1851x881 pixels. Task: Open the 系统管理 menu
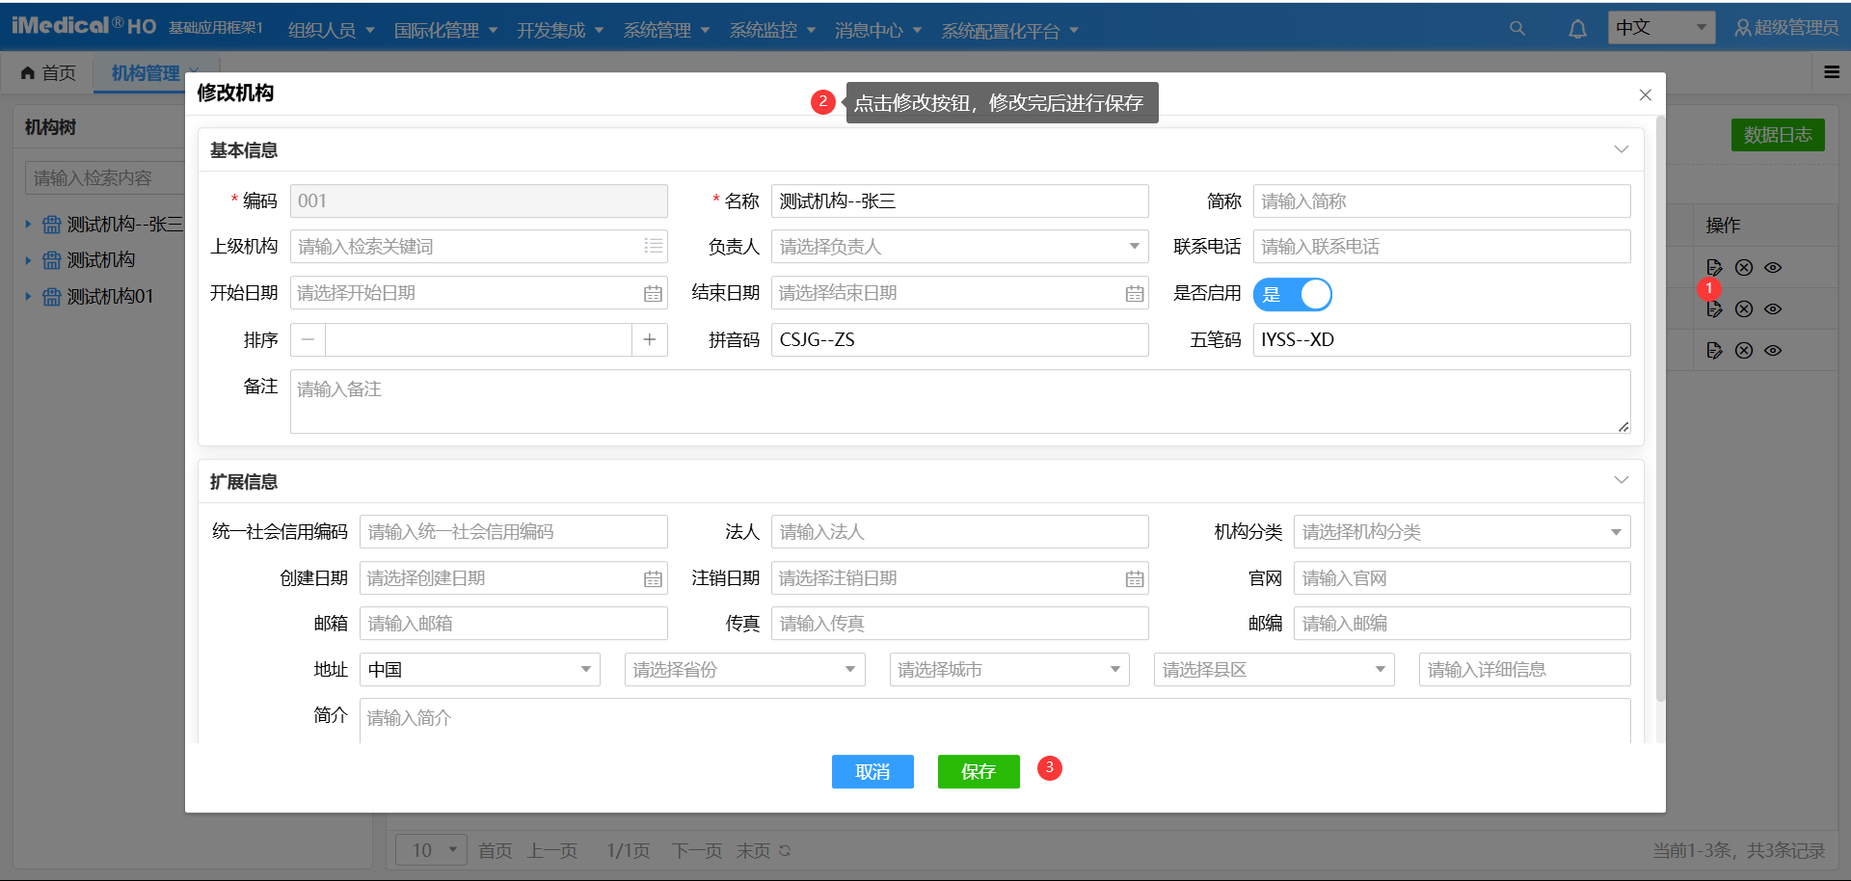[x=666, y=31]
